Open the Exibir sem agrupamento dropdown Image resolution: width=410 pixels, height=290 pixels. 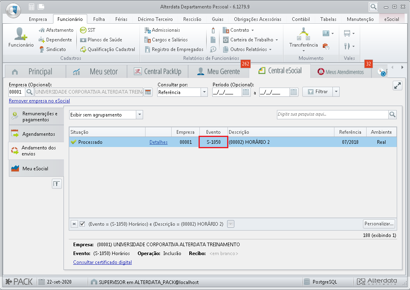[x=106, y=115]
